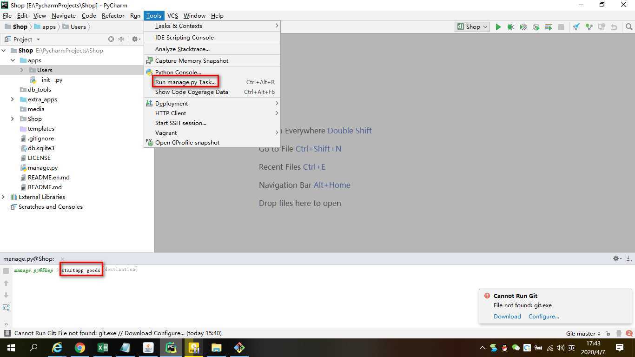
Task: Click the startapp goods command input
Action: 81,270
